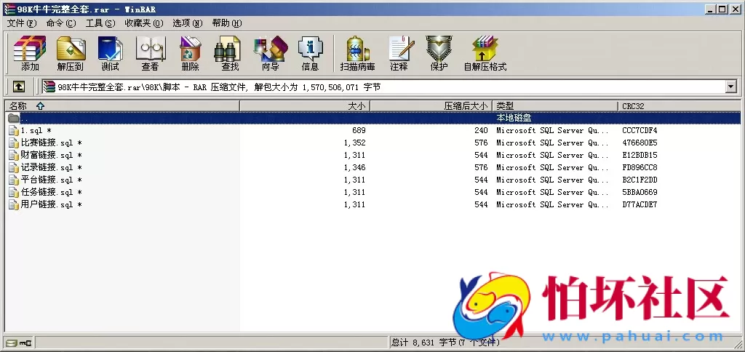Image resolution: width=745 pixels, height=352 pixels.
Task: Click the 用户链接.sql file icon
Action: 13,205
